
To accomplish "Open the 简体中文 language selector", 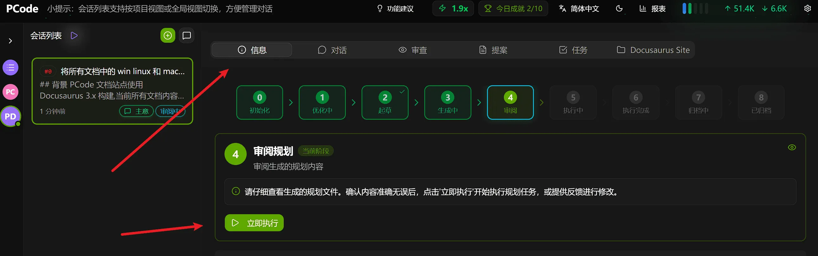I will (x=579, y=9).
